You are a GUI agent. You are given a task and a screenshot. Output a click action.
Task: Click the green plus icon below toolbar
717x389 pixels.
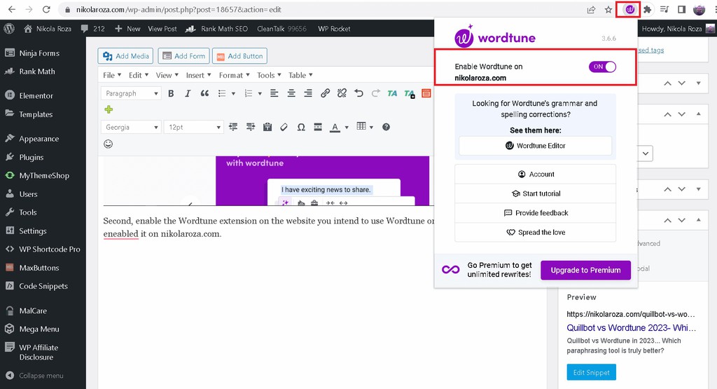109,109
